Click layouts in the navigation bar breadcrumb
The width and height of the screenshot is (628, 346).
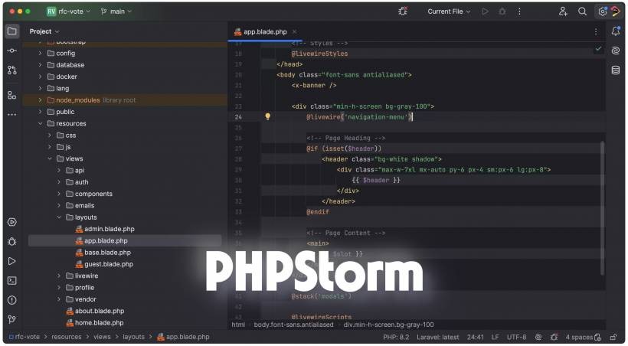coord(133,337)
